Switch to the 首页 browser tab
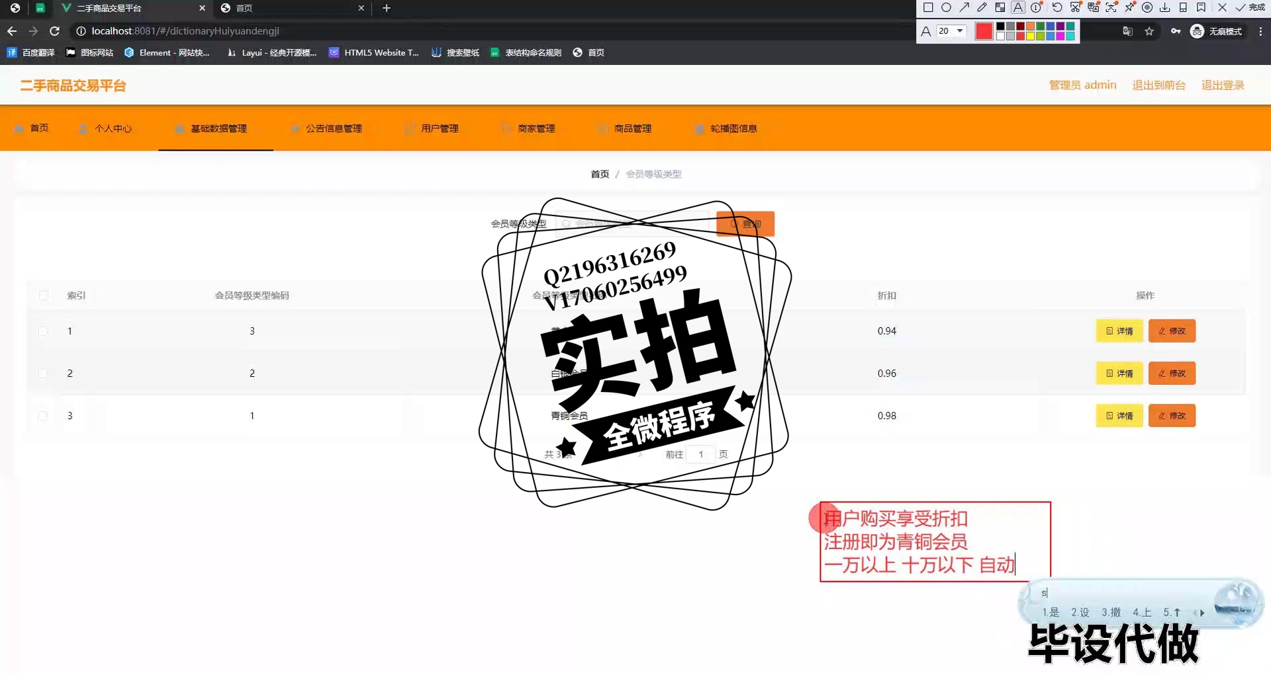This screenshot has width=1271, height=673. click(291, 8)
